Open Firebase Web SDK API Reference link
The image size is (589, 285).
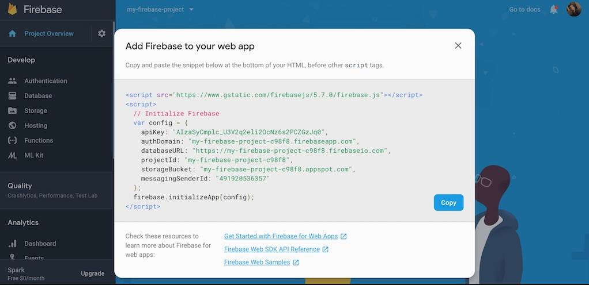272,249
